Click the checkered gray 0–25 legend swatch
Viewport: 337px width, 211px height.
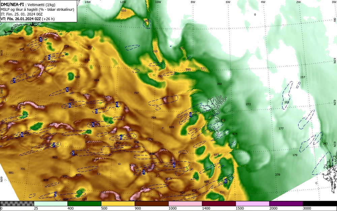tap(17, 204)
